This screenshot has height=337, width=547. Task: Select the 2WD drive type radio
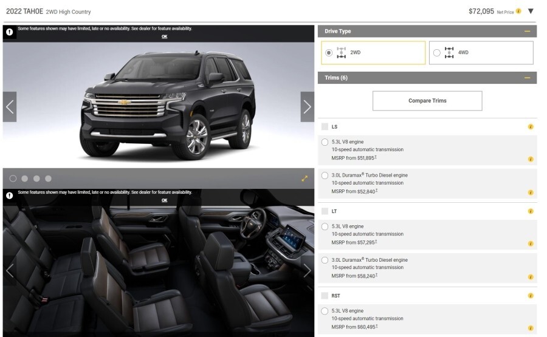tap(329, 53)
